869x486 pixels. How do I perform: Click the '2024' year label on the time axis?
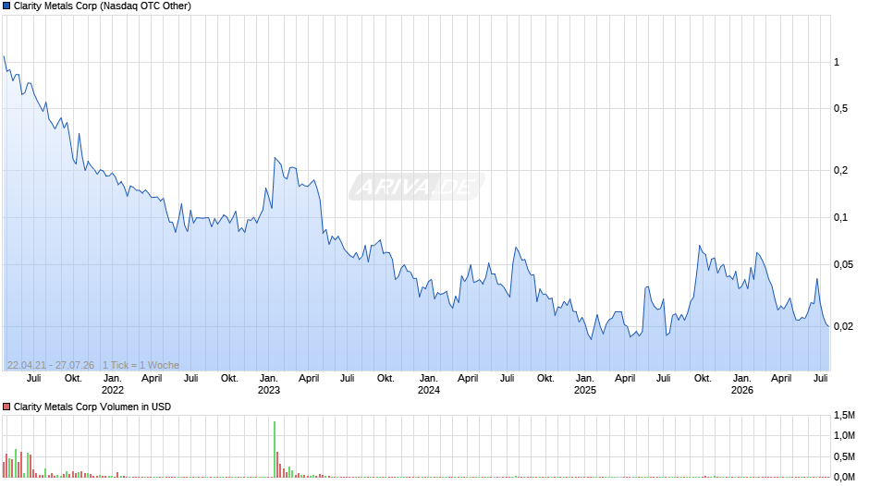coord(428,390)
